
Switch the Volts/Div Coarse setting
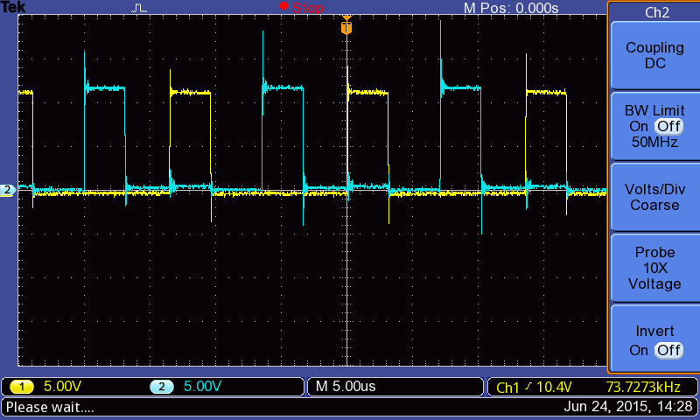tap(654, 197)
